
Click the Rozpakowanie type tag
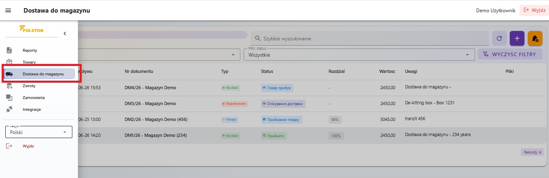[234, 103]
